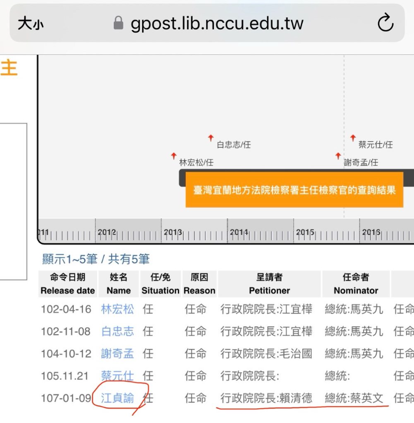The width and height of the screenshot is (414, 423).
Task: Click 總統:蔡英文 nominator cell
Action: point(354,398)
